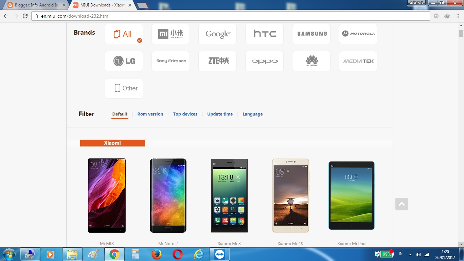Choose the LG brand logo
The width and height of the screenshot is (464, 261).
pyautogui.click(x=124, y=61)
